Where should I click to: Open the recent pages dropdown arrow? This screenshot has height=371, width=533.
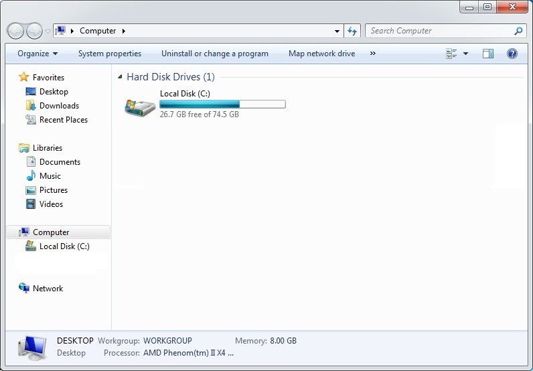48,31
